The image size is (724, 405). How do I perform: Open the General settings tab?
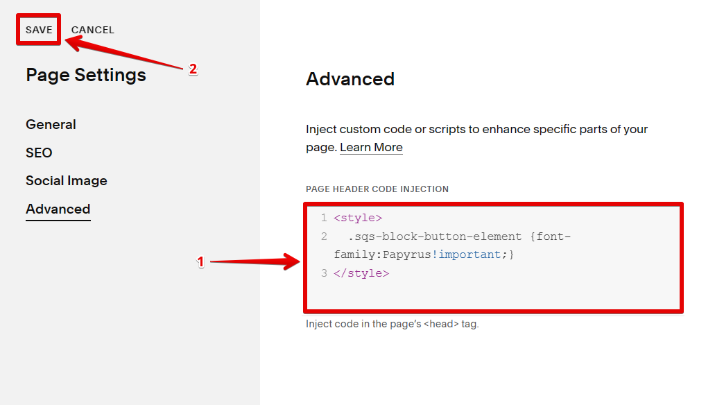pos(51,125)
